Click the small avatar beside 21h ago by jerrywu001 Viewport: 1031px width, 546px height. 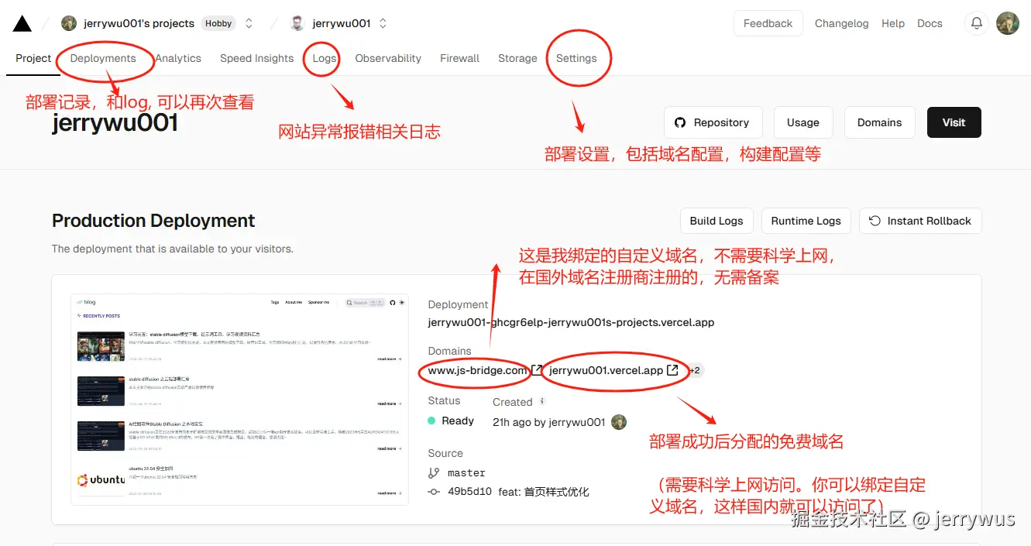click(618, 422)
